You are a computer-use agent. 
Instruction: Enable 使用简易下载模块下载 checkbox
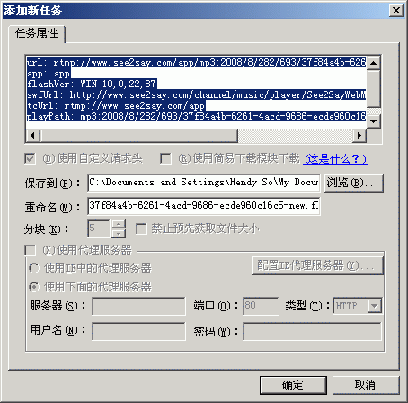[165, 158]
